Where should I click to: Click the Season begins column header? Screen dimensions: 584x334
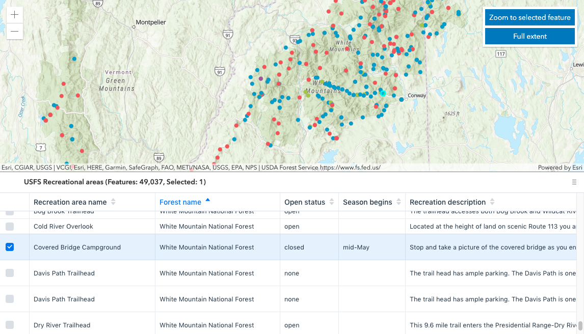(371, 202)
